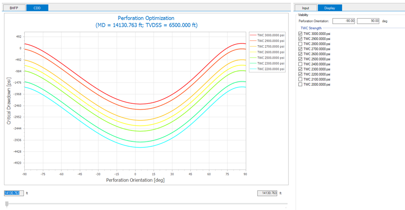405x210 pixels.
Task: Hide the TWC 2900.0000 psi curve
Action: coord(300,39)
